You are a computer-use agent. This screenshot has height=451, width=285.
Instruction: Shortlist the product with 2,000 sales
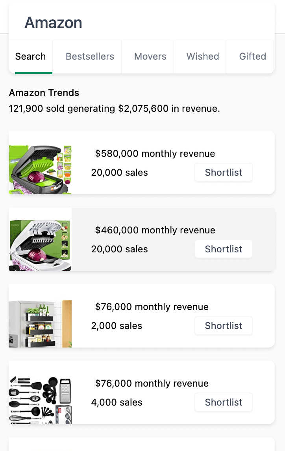point(223,326)
